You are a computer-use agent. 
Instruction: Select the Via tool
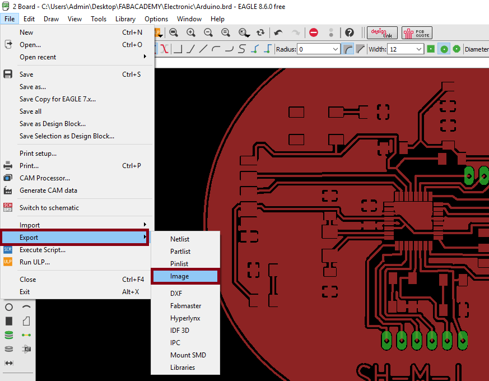pos(9,335)
